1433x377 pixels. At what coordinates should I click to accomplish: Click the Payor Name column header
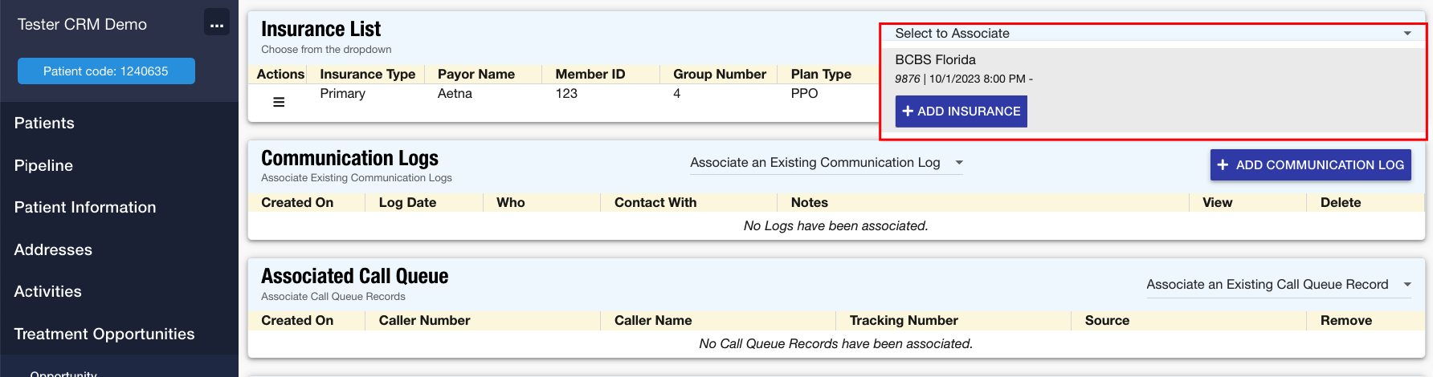476,75
